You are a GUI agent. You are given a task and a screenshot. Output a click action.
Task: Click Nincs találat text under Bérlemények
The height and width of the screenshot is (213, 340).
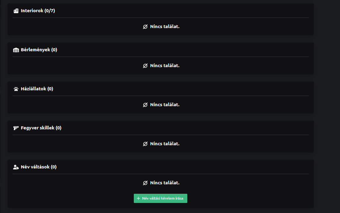165,66
